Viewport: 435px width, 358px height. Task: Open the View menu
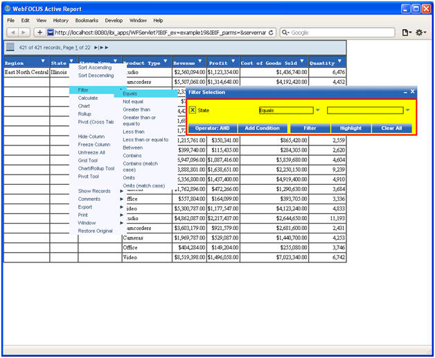tap(42, 20)
